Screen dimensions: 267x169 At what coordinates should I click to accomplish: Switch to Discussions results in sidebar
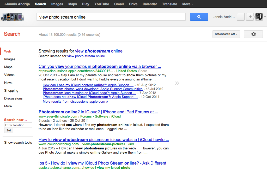[13, 98]
